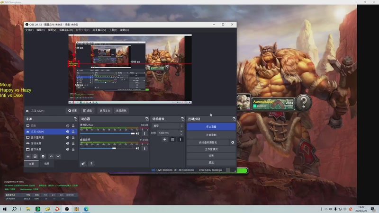Lock the 窗口采集 source
The height and width of the screenshot is (213, 379).
[73, 149]
